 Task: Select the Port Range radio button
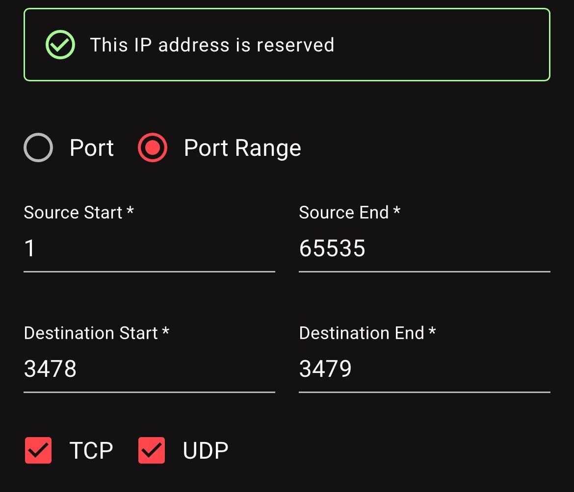coord(153,148)
